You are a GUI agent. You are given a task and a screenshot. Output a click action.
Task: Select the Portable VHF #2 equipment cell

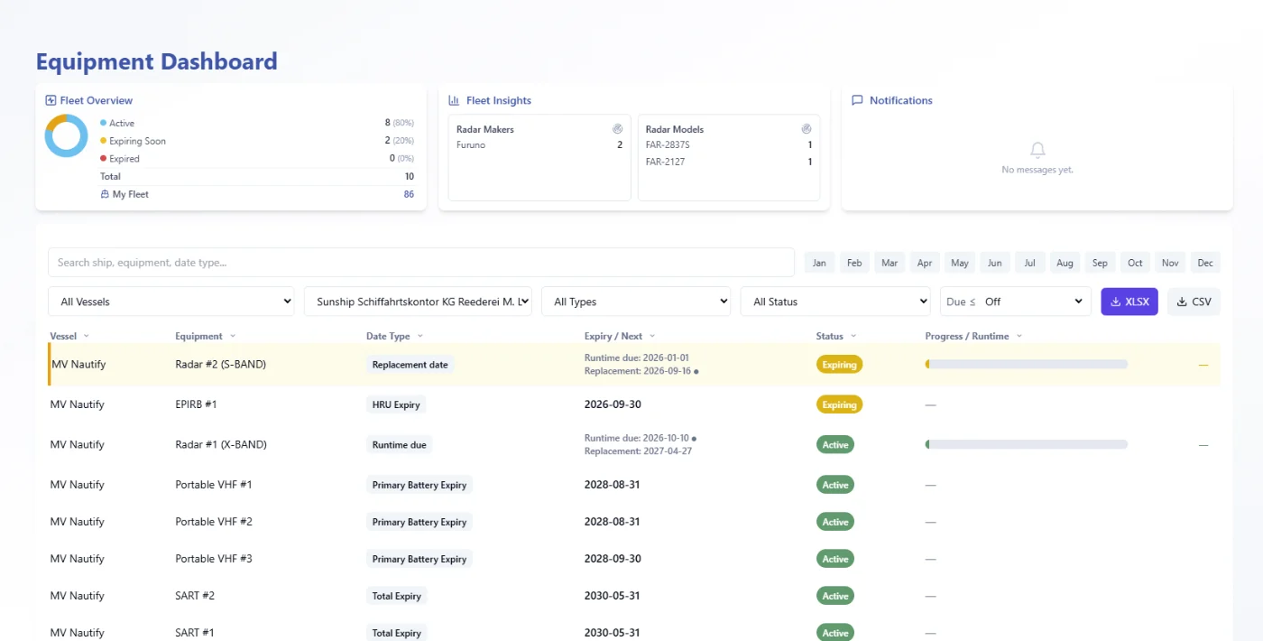point(214,522)
